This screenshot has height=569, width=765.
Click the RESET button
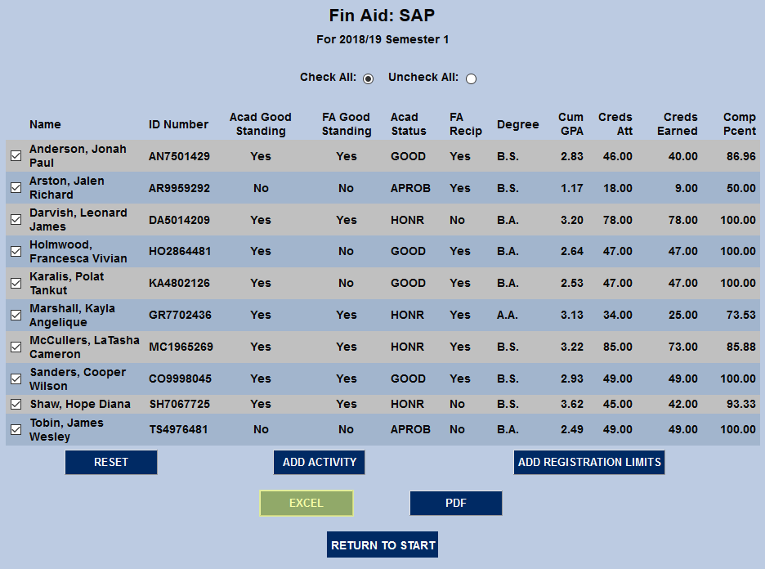(x=110, y=462)
